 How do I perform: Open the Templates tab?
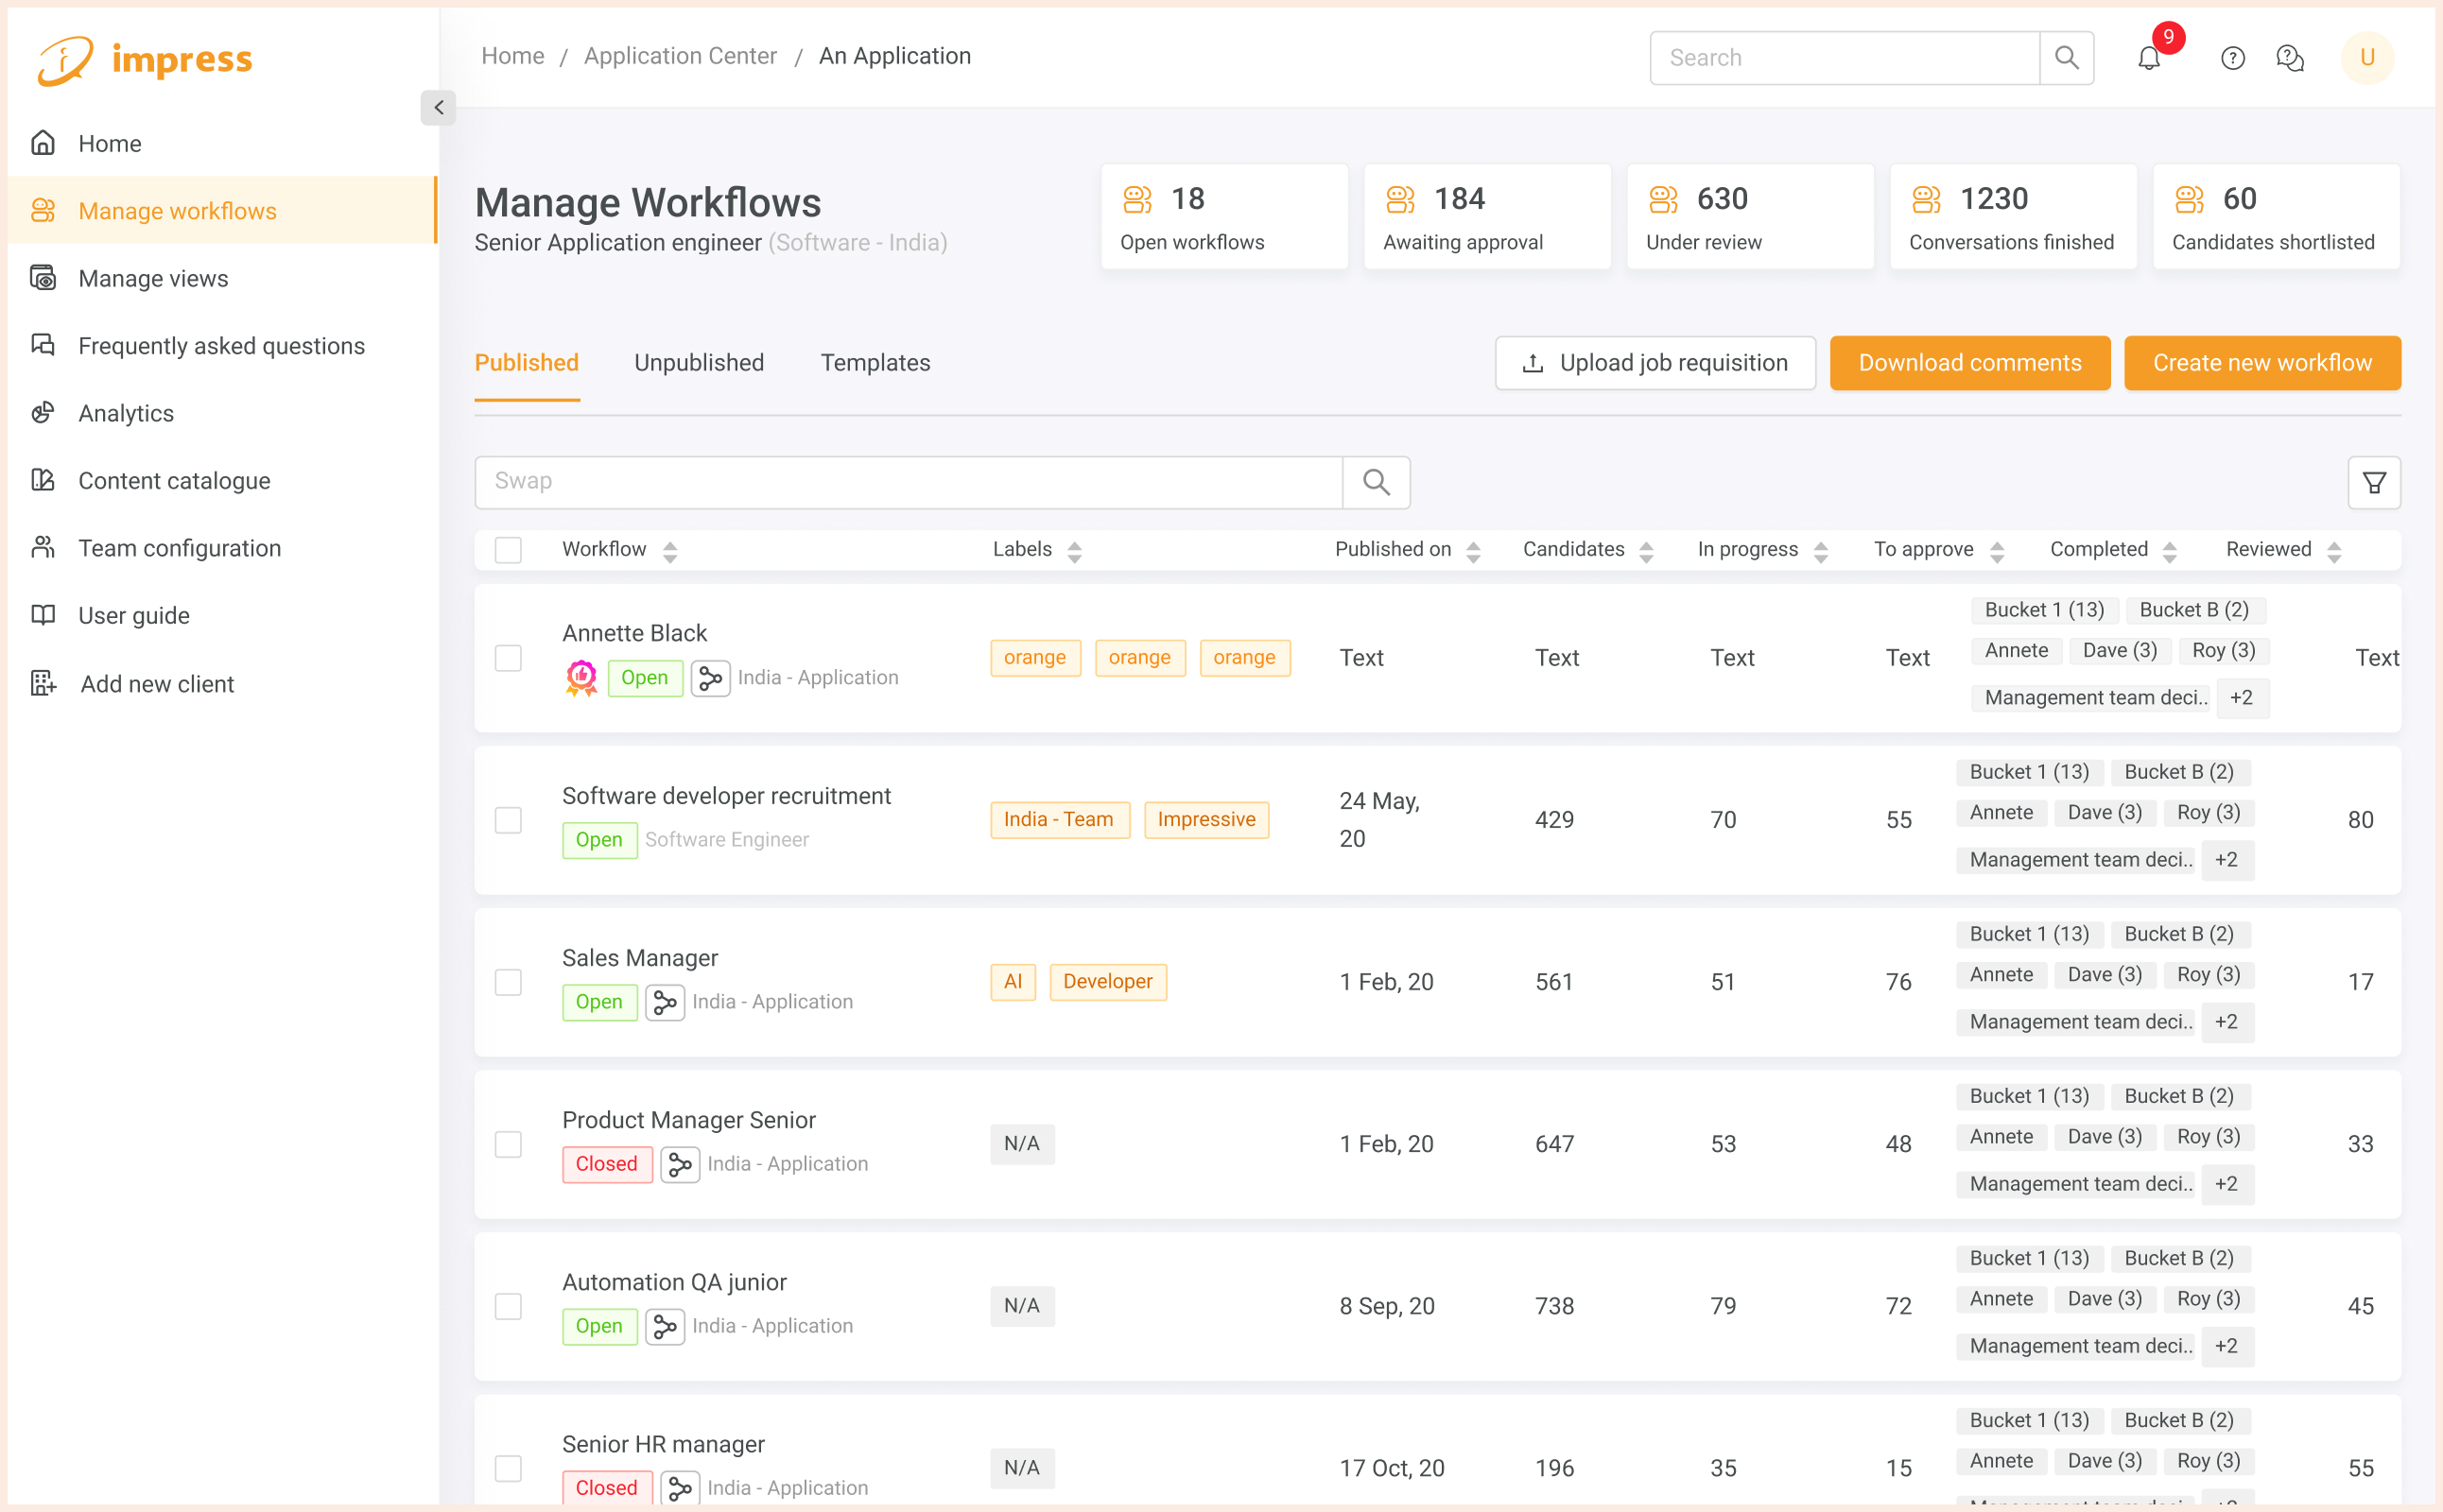point(875,363)
